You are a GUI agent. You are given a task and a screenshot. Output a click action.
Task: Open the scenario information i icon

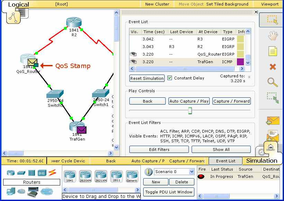(148, 172)
